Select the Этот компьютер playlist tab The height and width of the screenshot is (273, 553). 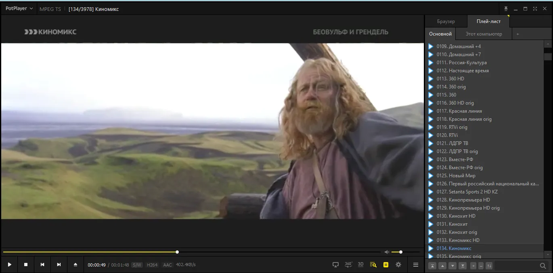(x=484, y=34)
